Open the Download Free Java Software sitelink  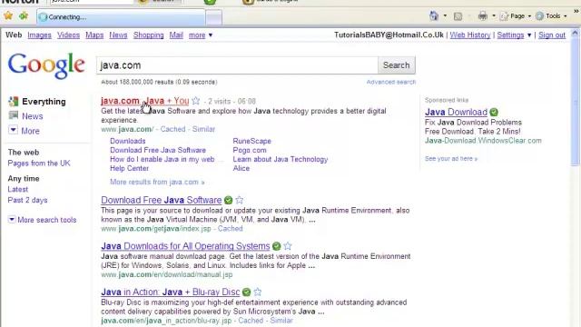point(158,150)
